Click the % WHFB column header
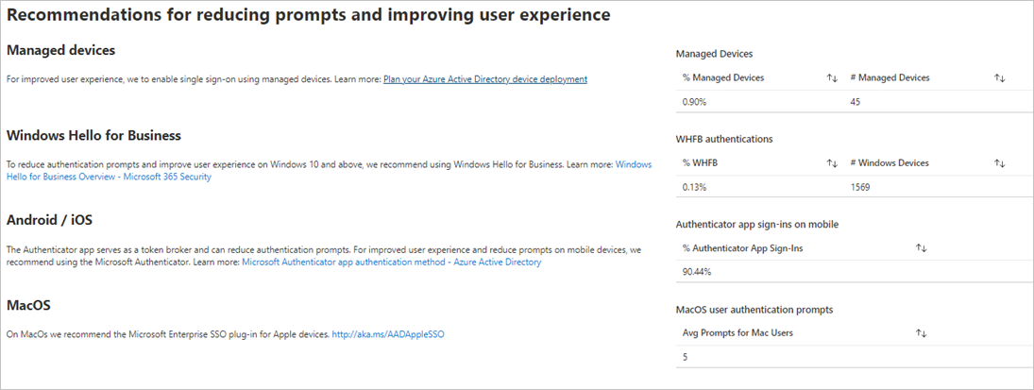Screen dimensions: 1034x390 click(x=700, y=163)
